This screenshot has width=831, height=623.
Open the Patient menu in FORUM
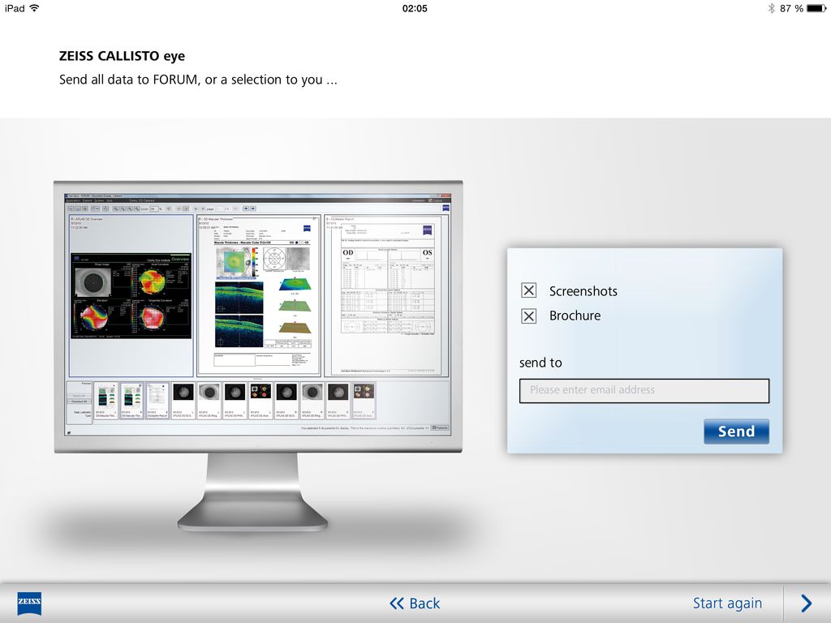[85, 200]
